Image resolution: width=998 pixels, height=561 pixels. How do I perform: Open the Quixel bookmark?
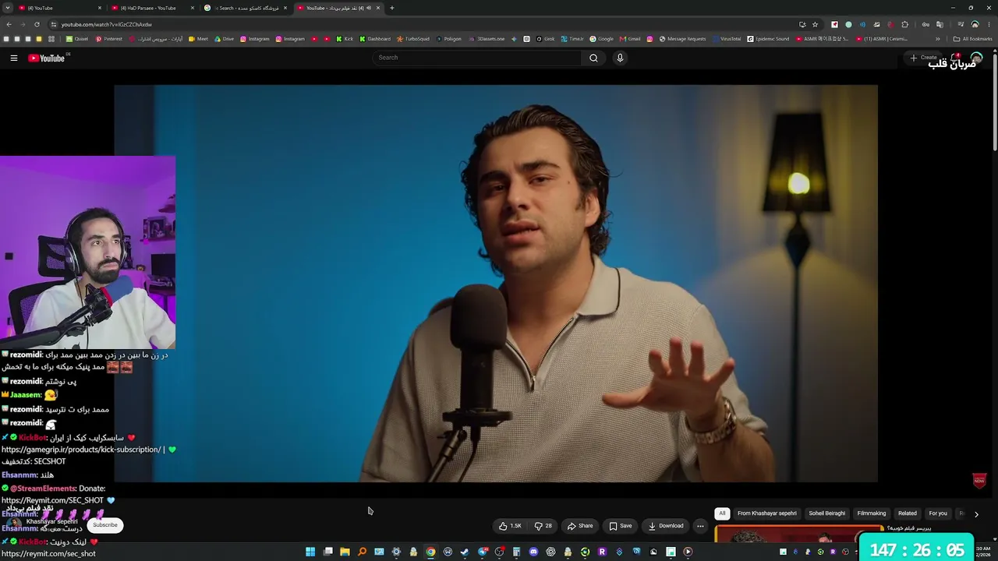click(x=77, y=39)
